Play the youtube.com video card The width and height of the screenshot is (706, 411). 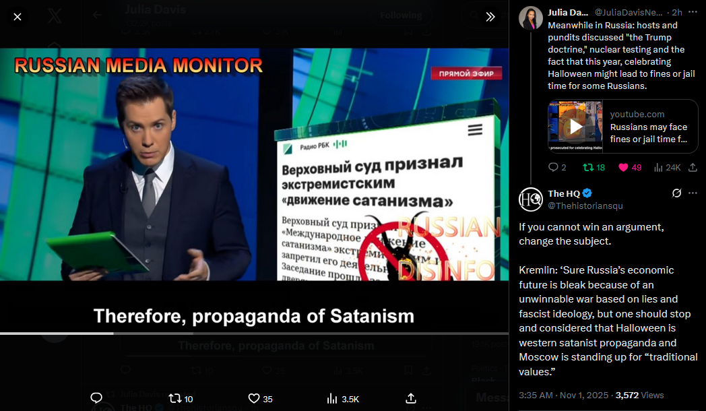(575, 127)
